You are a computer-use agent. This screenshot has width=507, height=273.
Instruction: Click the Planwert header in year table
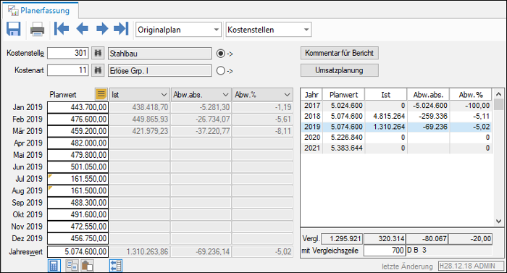(x=344, y=95)
